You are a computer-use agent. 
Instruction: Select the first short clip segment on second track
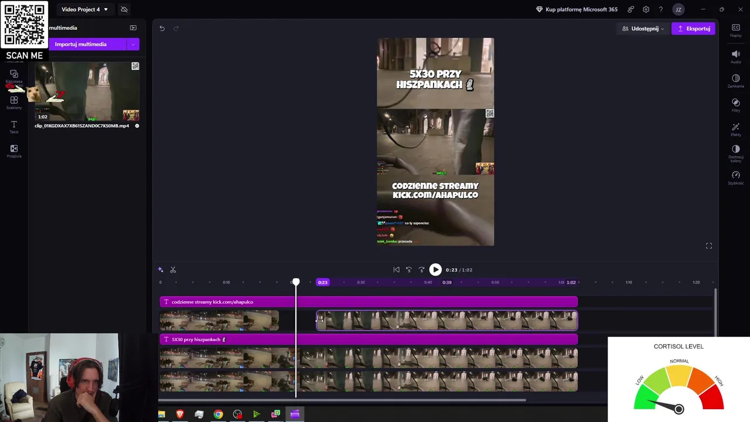coord(219,321)
